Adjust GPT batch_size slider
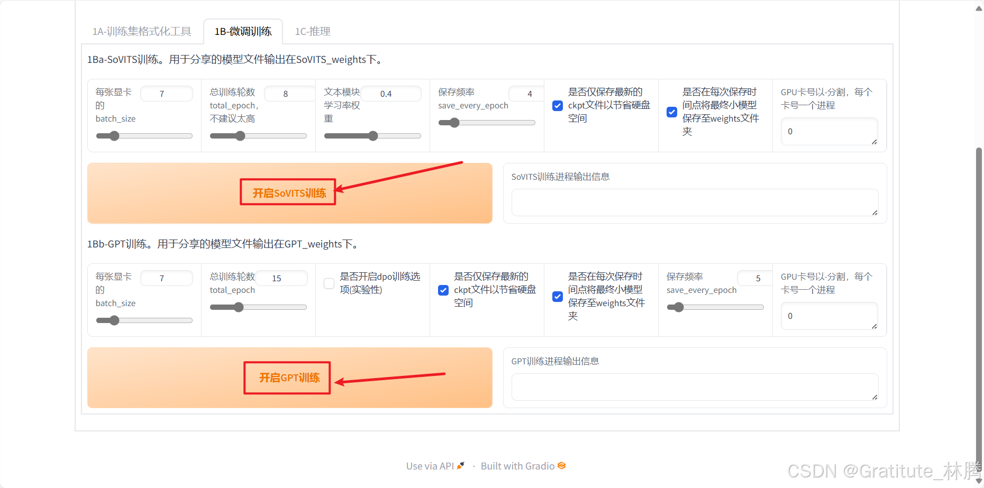Image resolution: width=984 pixels, height=488 pixels. 144,320
